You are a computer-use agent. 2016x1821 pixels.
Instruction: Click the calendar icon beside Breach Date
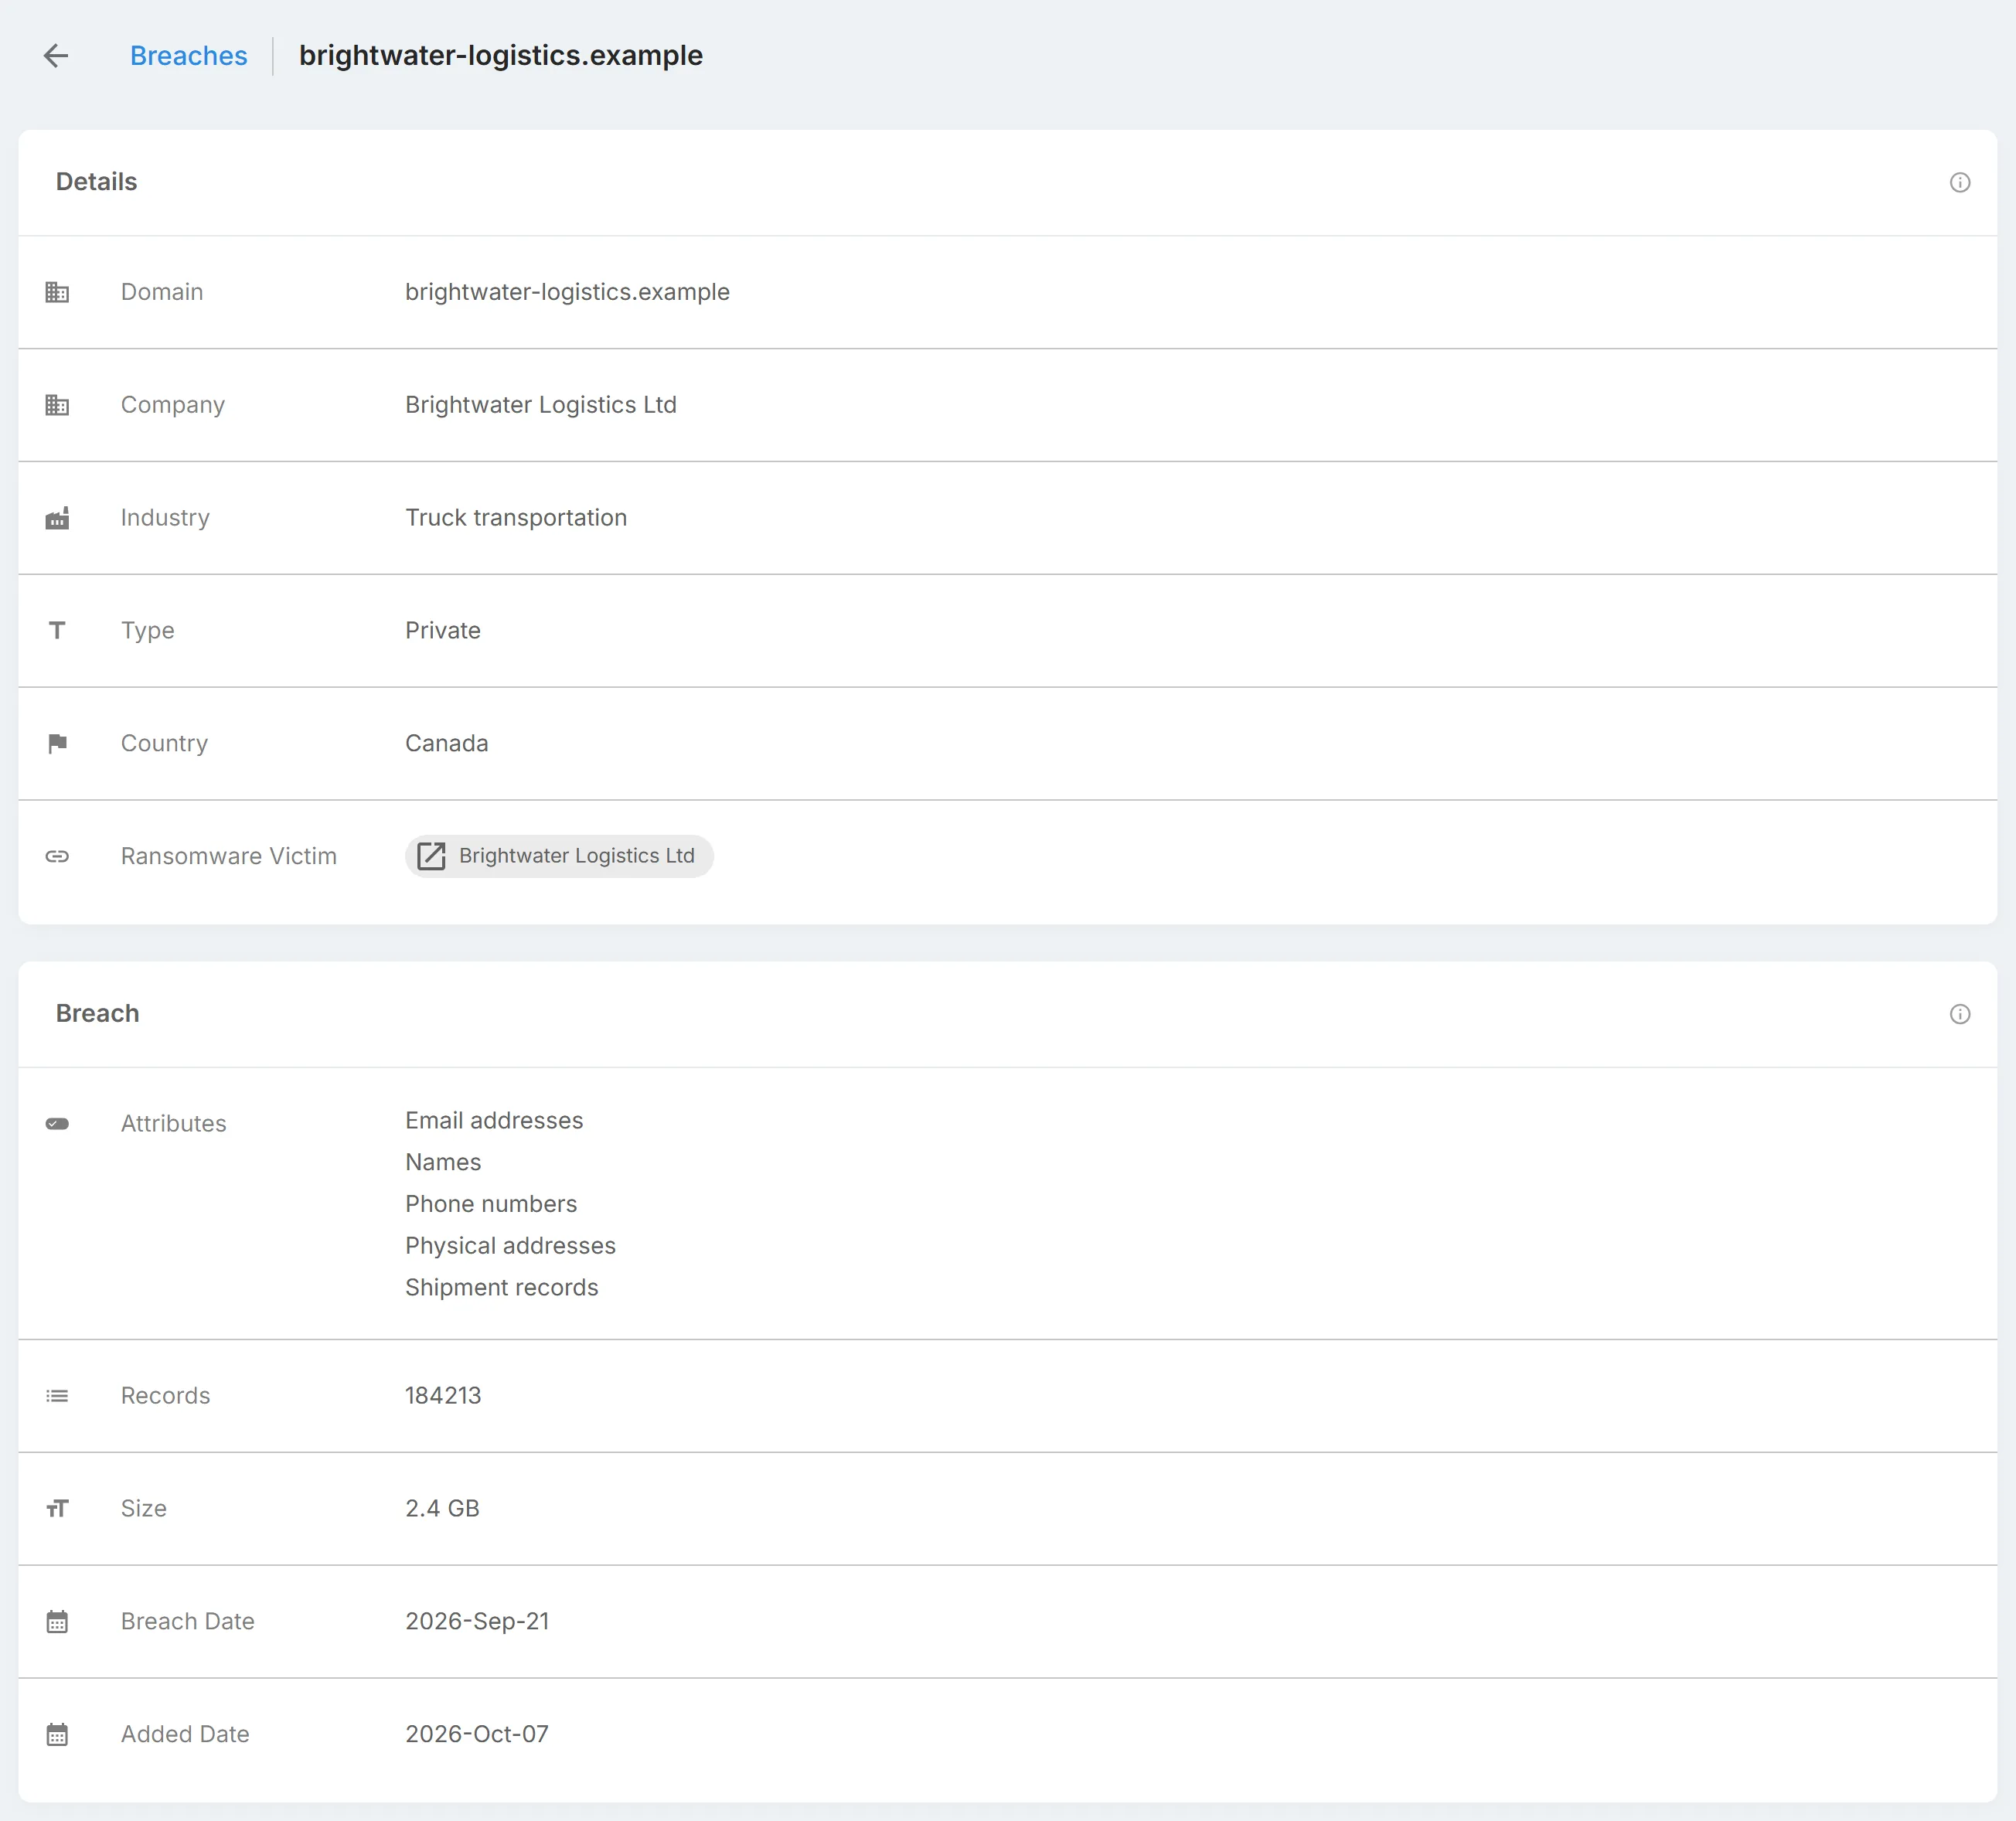pyautogui.click(x=57, y=1621)
